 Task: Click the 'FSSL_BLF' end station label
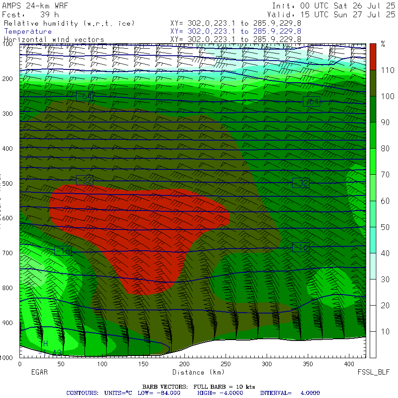(x=373, y=372)
